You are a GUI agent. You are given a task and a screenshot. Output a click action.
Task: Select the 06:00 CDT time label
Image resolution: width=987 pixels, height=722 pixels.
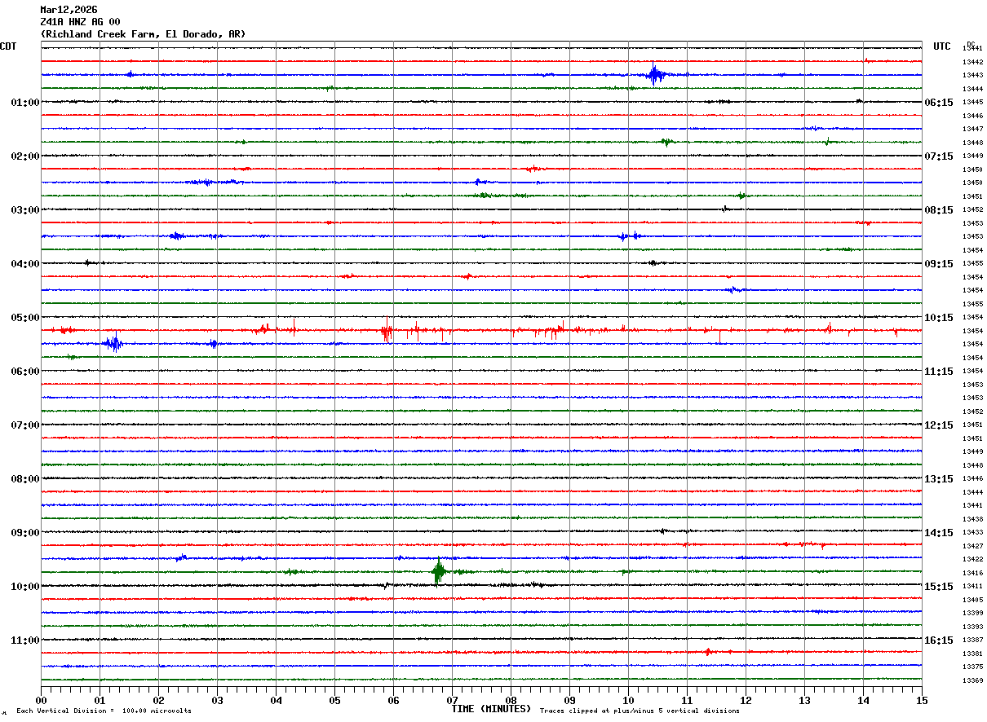[25, 372]
